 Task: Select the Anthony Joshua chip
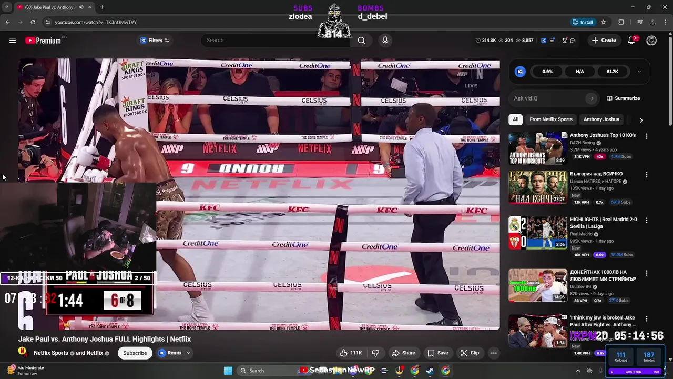point(601,119)
